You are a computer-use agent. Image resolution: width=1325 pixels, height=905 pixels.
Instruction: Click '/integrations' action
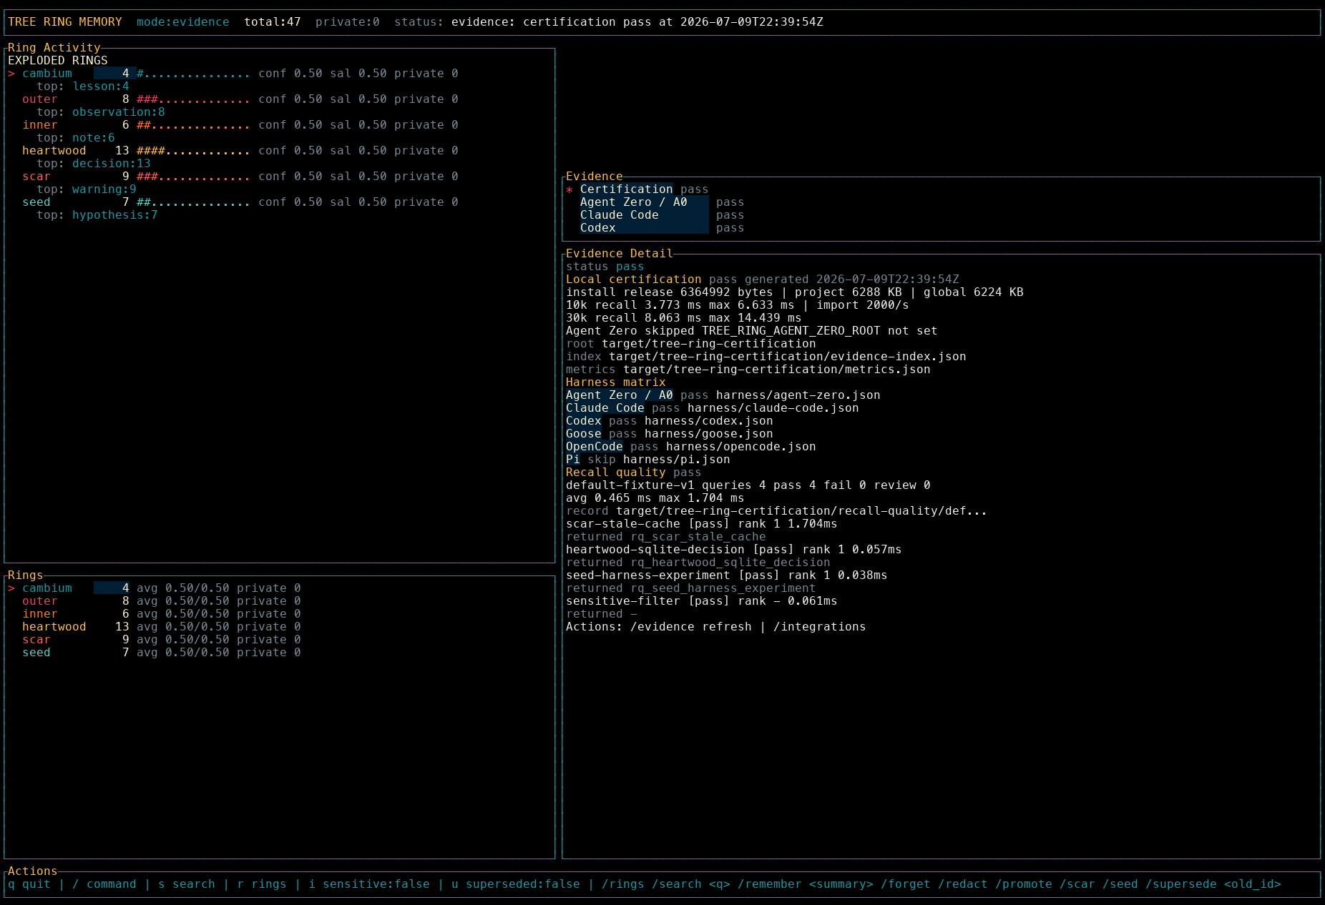click(x=820, y=627)
